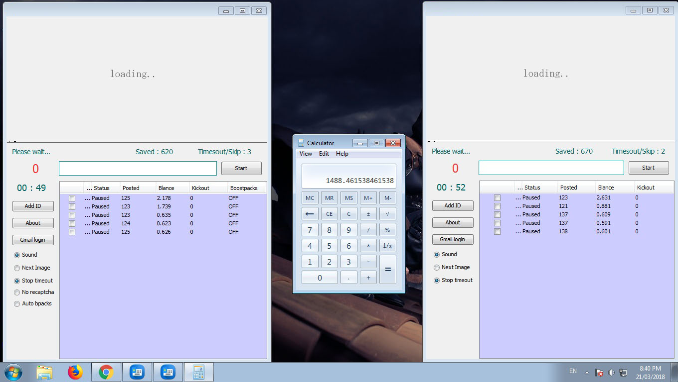Check the row with balance 0.881
The height and width of the screenshot is (382, 678).
pyautogui.click(x=497, y=206)
